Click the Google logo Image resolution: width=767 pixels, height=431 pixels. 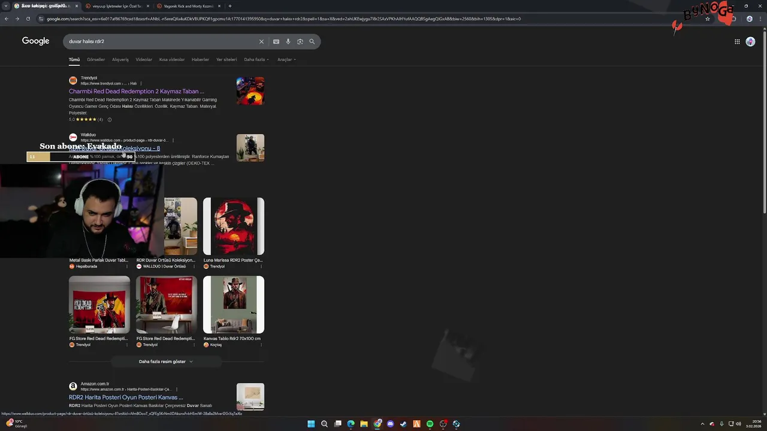(x=35, y=41)
